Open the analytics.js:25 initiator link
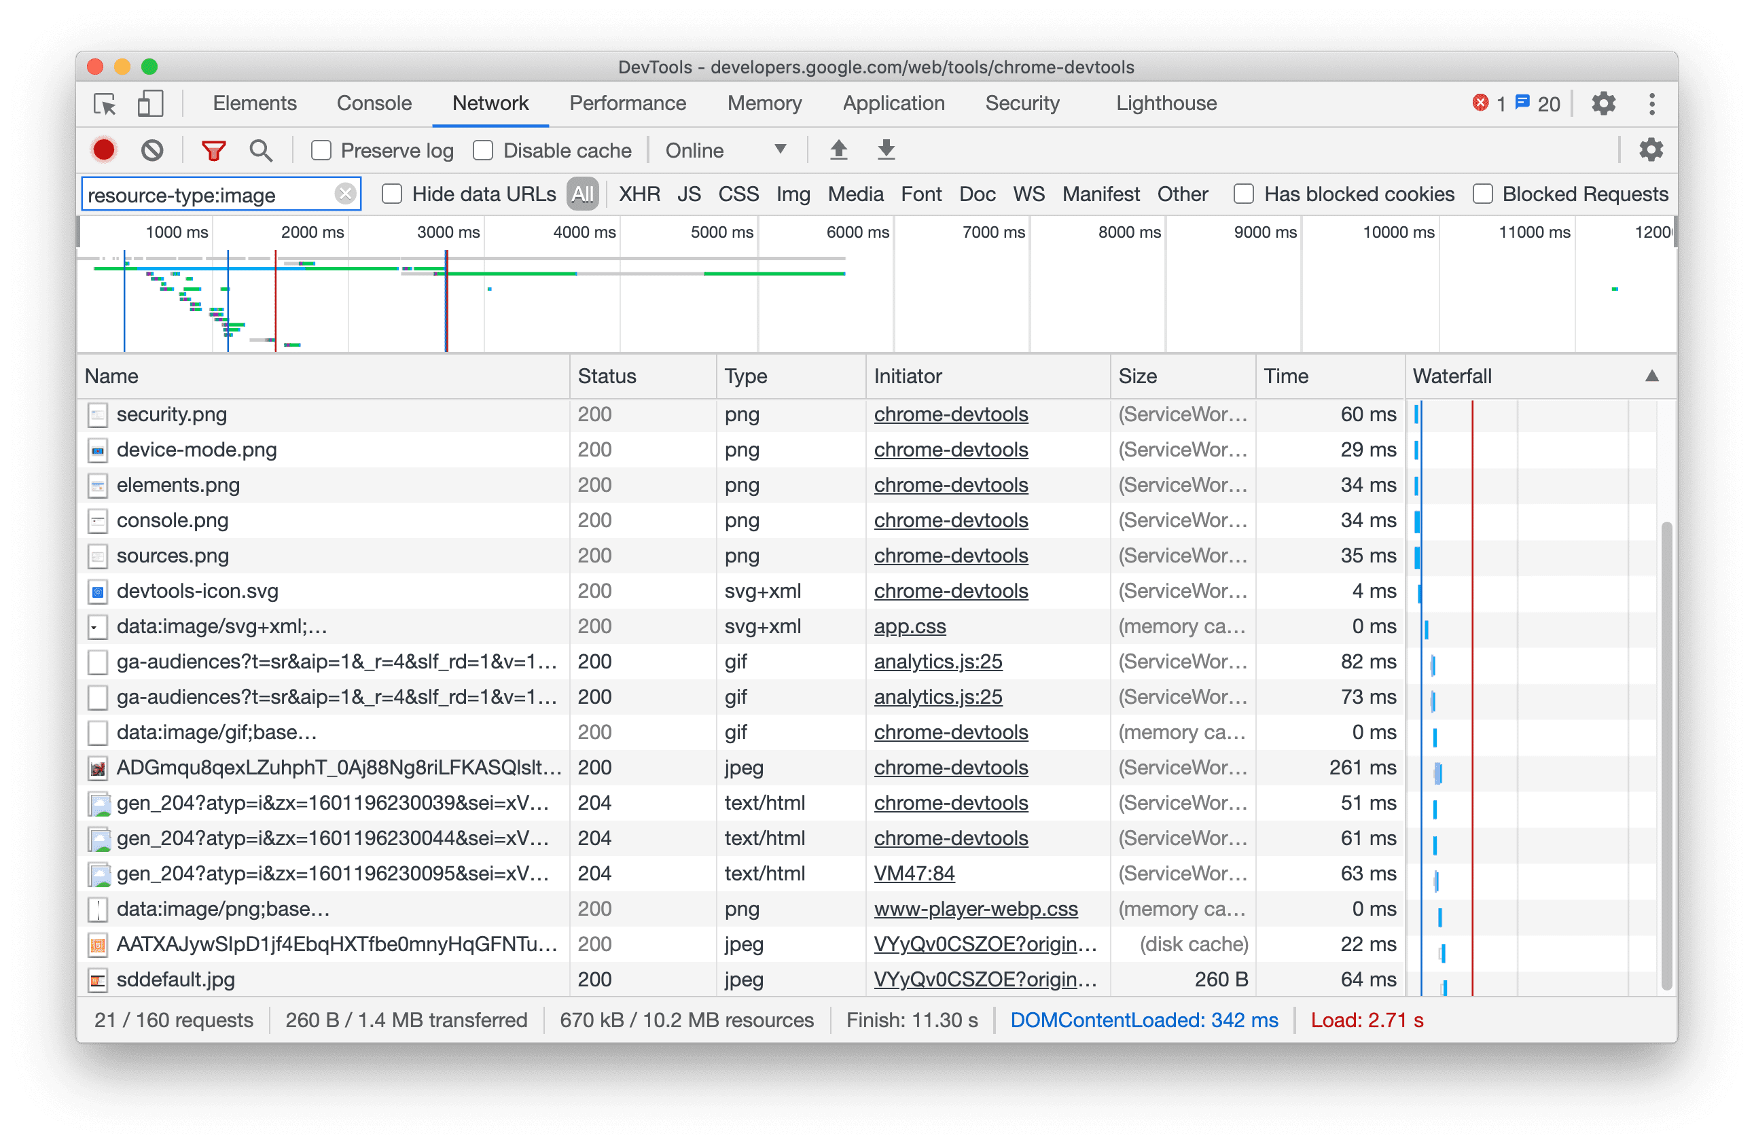1754x1144 pixels. click(937, 661)
